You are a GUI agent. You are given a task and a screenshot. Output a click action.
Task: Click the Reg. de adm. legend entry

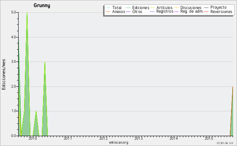[189, 11]
